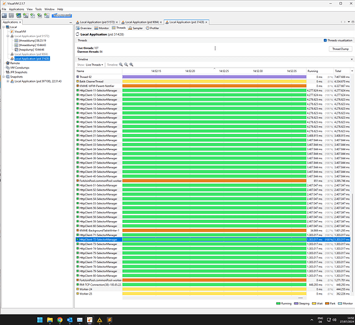Collapse the Snapshots tree node
The width and height of the screenshot is (355, 325).
pyautogui.click(x=4, y=77)
